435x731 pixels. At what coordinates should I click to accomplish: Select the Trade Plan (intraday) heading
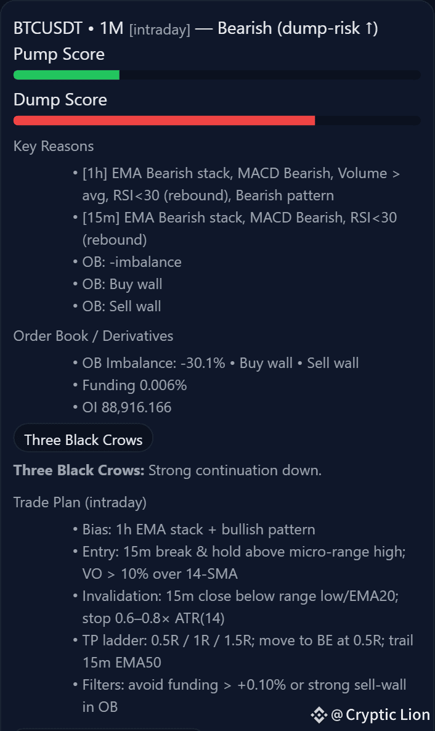79,502
